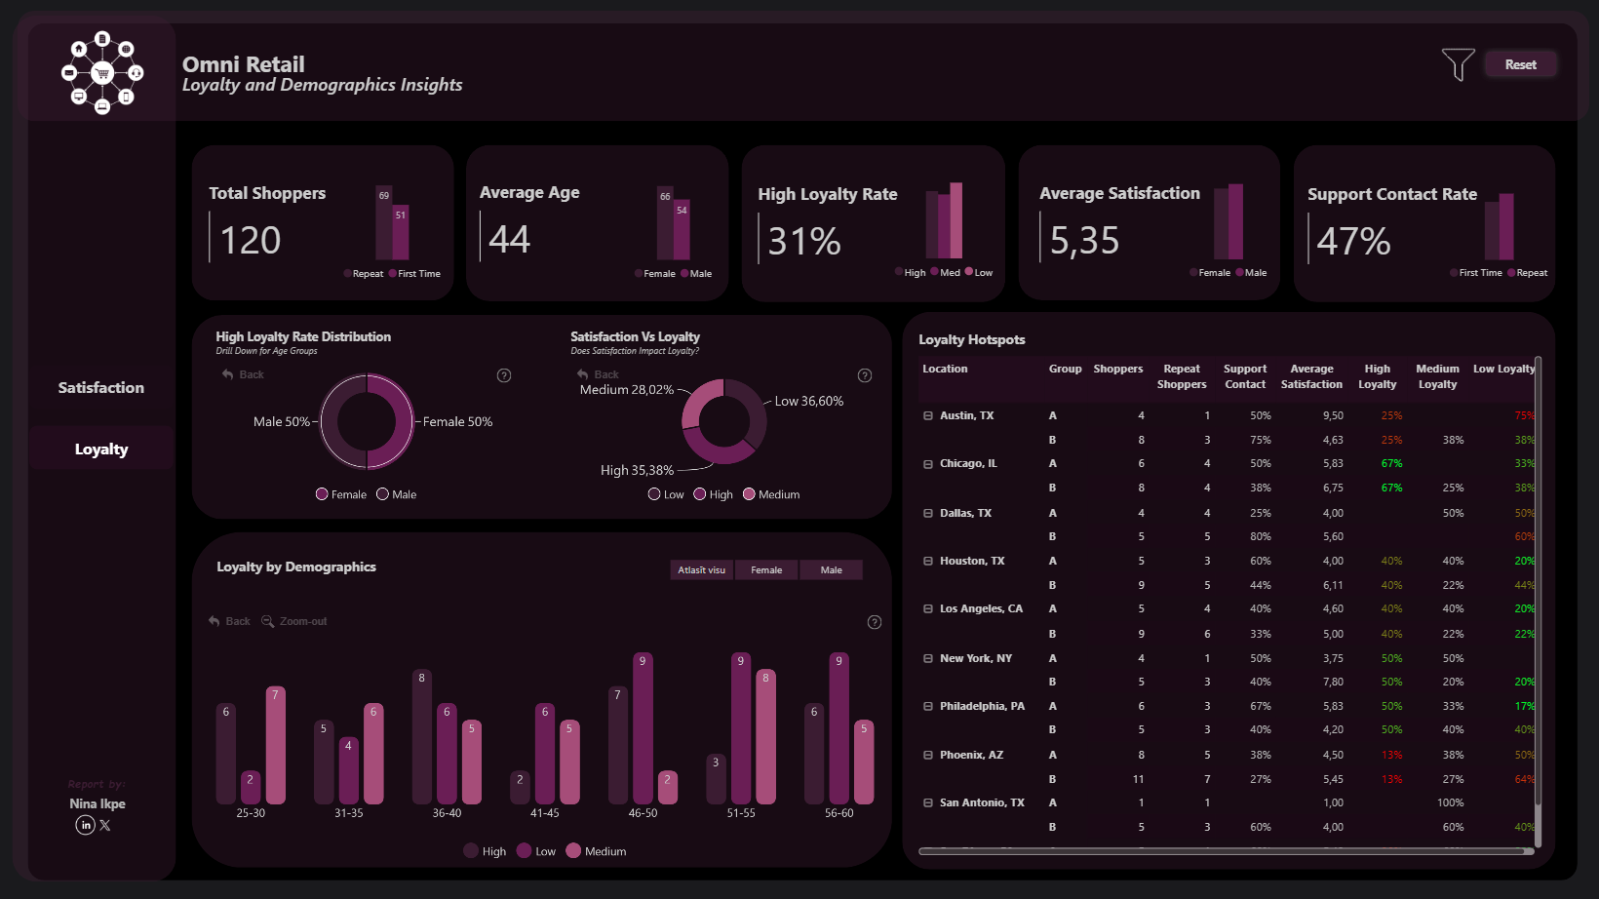Open help icon in Loyalty by Demographics

pos(875,622)
